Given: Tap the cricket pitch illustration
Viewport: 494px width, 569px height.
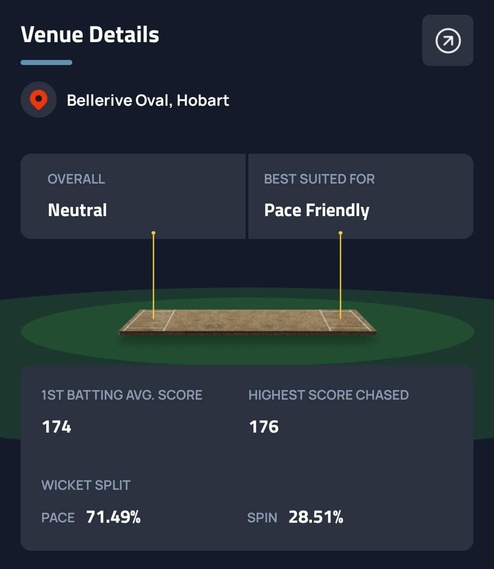Looking at the screenshot, I should 247,321.
